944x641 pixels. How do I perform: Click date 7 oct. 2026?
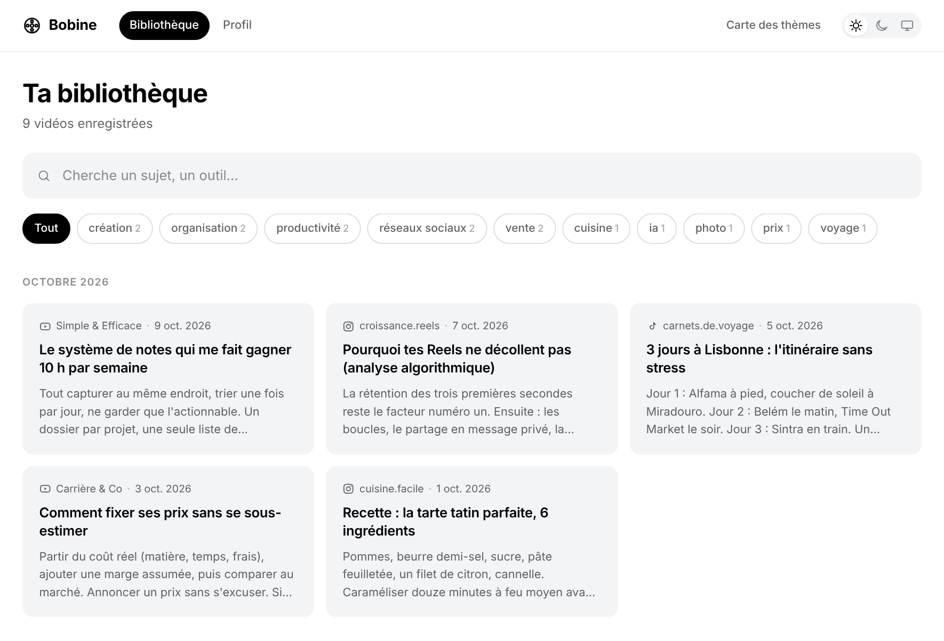(480, 326)
